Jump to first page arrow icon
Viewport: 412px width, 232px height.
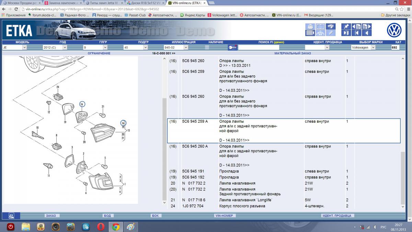pos(356,33)
